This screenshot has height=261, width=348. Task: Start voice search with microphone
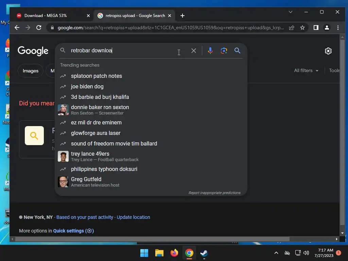pos(210,51)
